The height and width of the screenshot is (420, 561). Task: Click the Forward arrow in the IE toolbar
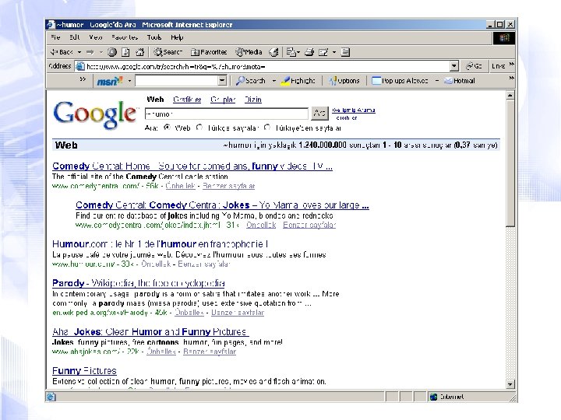pos(90,52)
